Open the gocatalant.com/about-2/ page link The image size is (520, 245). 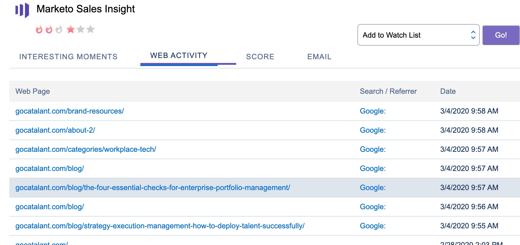coord(55,130)
